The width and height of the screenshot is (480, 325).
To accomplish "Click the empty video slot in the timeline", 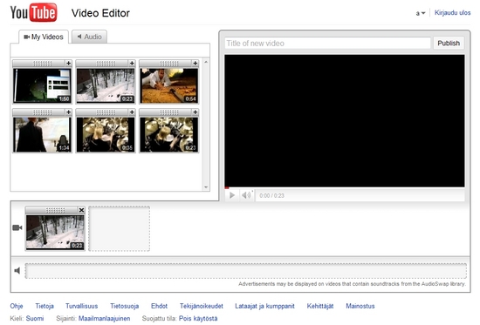I will pos(119,228).
